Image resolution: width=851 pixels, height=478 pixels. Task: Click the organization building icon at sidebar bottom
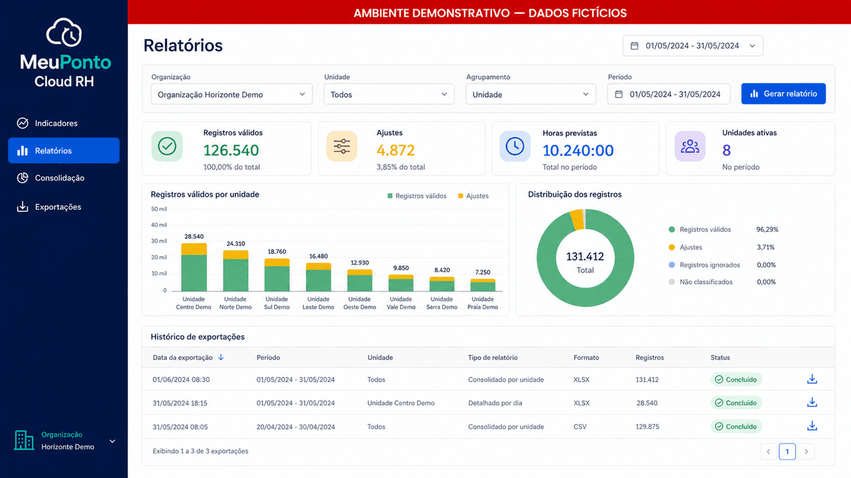tap(24, 439)
